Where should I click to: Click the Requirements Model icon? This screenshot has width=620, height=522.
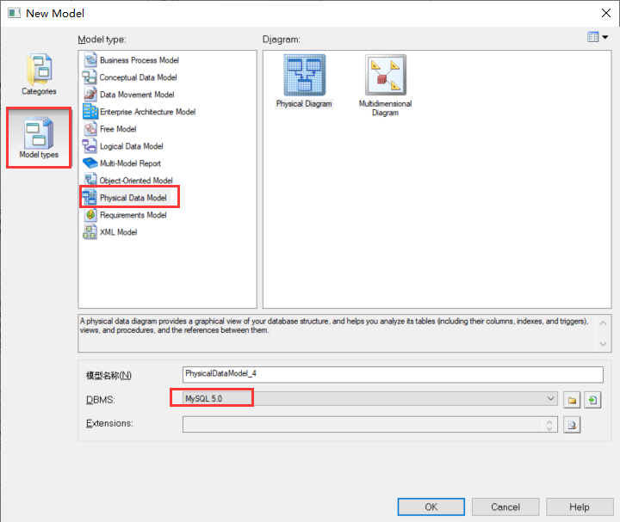coord(90,214)
